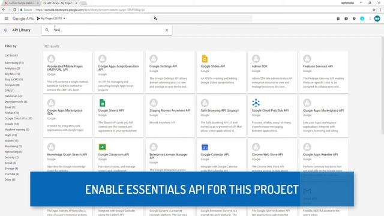This screenshot has height=216, width=384.
Task: Filter by Other category
Action: point(10,179)
